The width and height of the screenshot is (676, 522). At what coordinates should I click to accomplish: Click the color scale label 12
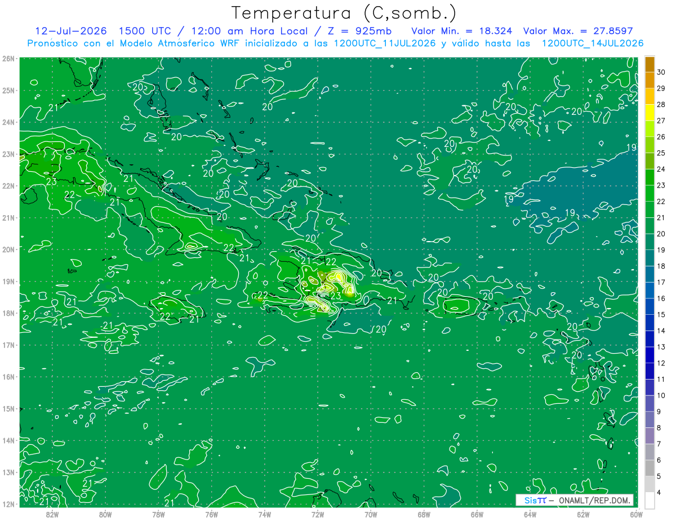[x=661, y=363]
